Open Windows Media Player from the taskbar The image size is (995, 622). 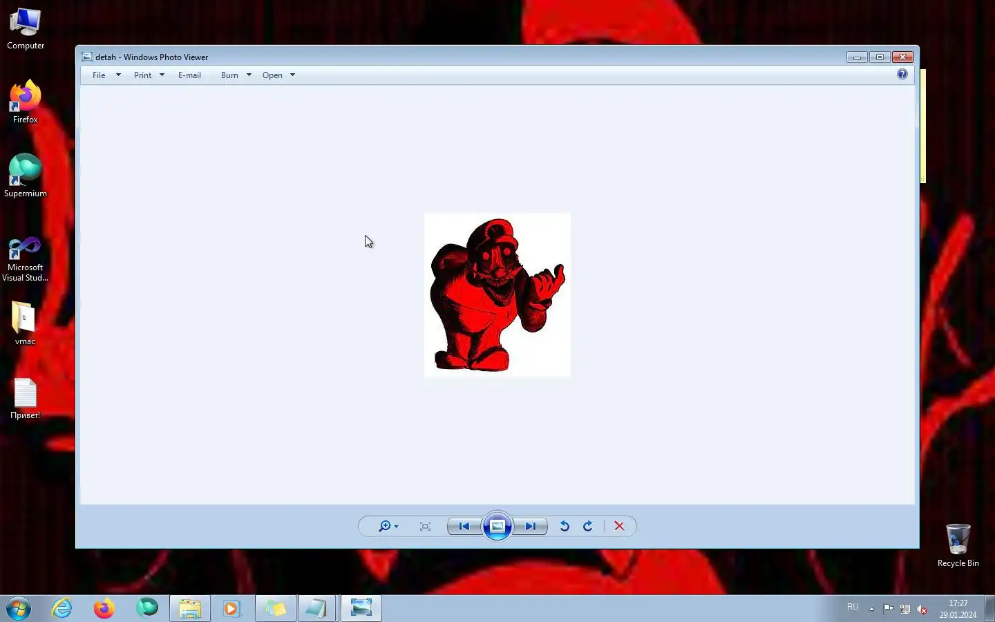pyautogui.click(x=232, y=609)
